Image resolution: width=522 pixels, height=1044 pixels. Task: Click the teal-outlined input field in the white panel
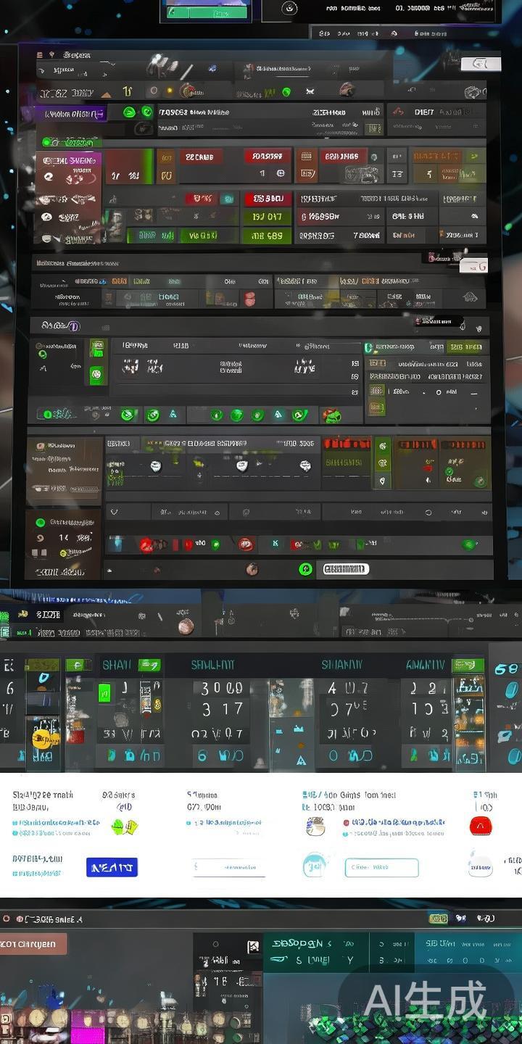pos(381,867)
